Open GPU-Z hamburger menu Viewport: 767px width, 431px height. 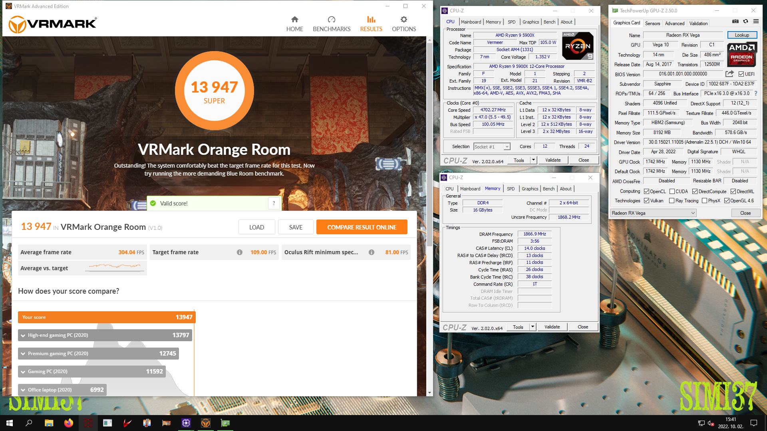(x=756, y=22)
